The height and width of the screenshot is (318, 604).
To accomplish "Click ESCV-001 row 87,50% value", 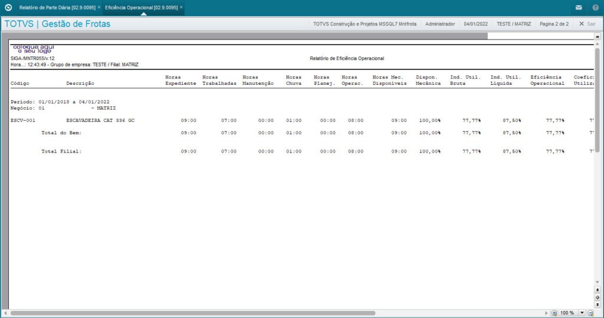I will (512, 120).
